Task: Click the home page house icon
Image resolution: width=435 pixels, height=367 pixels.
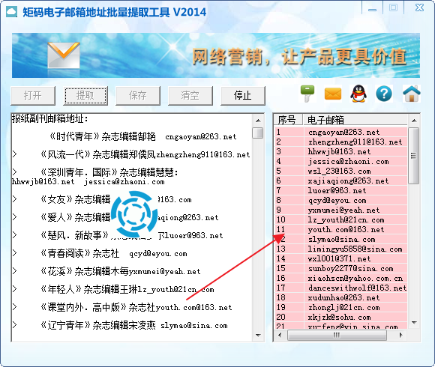Action: point(412,94)
